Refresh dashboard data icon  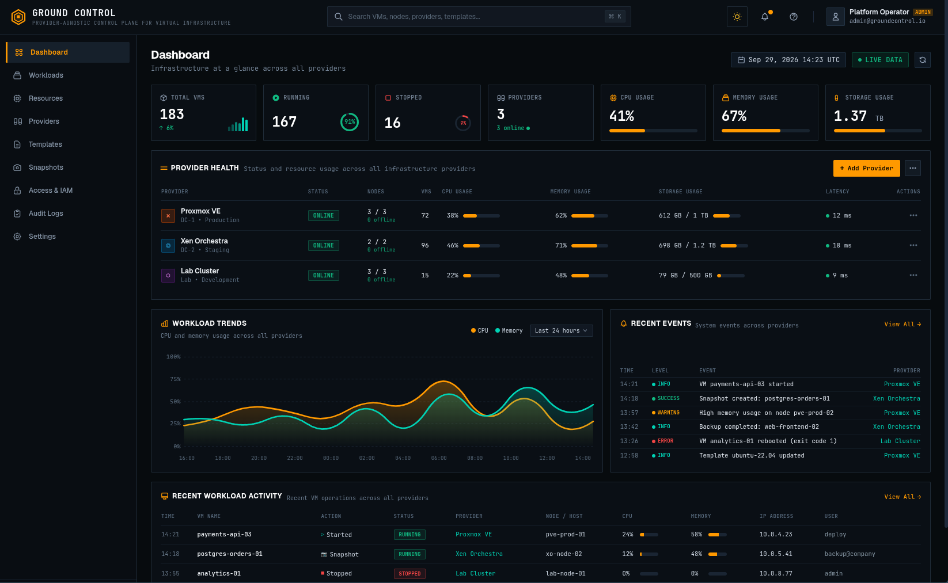[x=922, y=60]
